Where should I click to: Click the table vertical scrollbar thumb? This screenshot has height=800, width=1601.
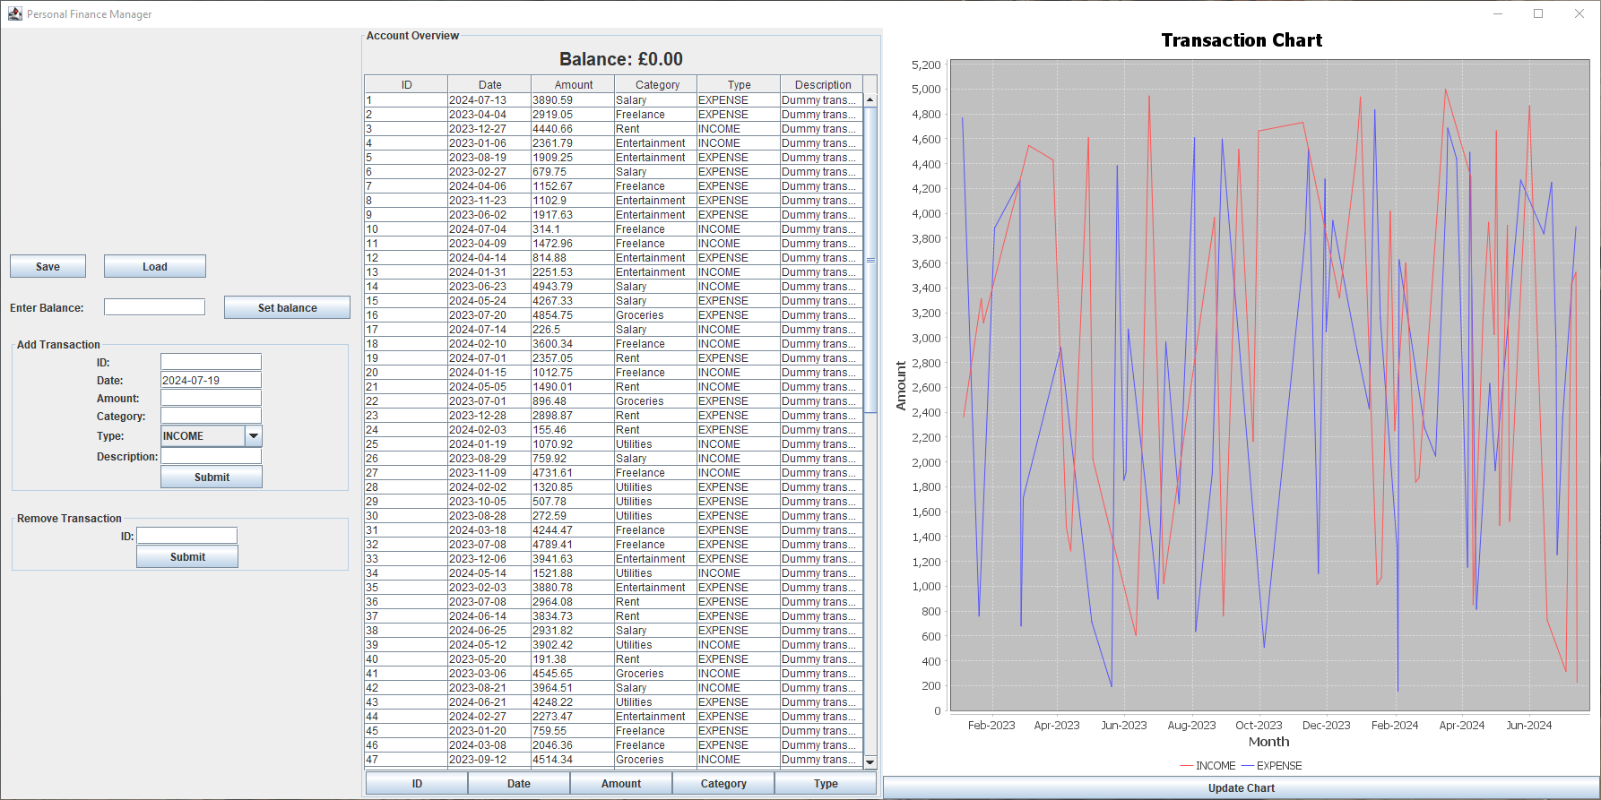(870, 260)
